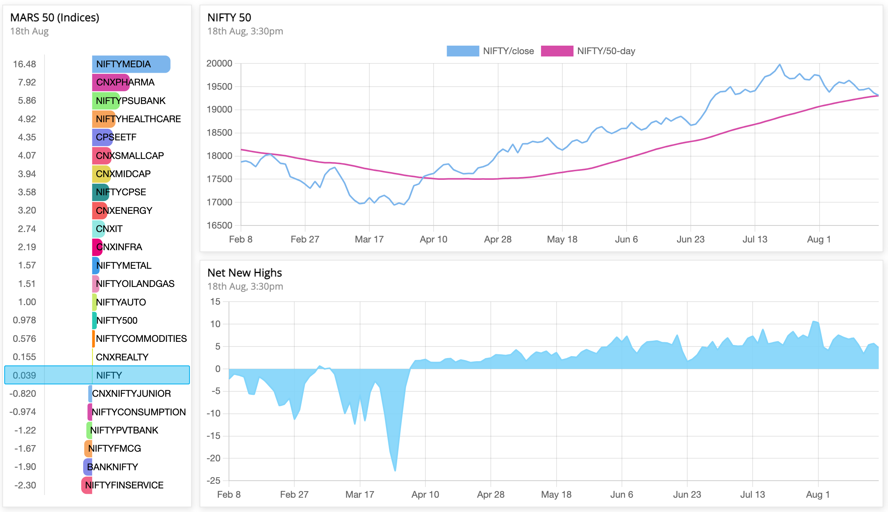This screenshot has width=888, height=512.
Task: Click the pink NIFTY/50-day legend swatch
Action: coord(557,51)
